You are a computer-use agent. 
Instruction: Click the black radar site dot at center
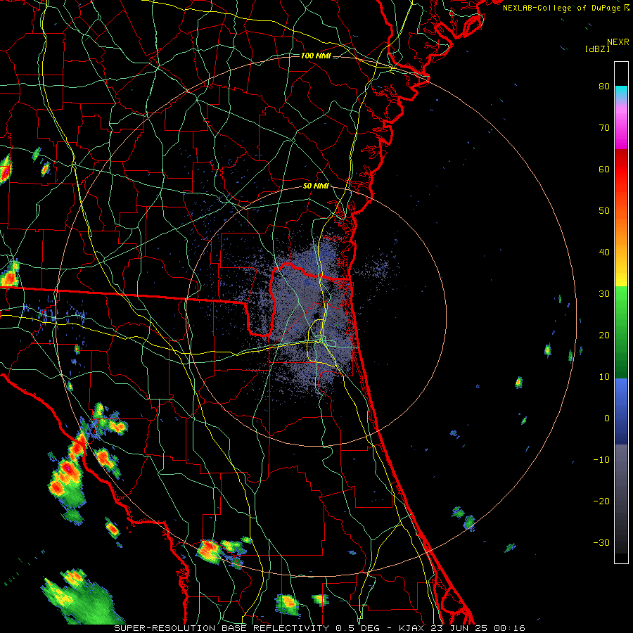pyautogui.click(x=317, y=316)
